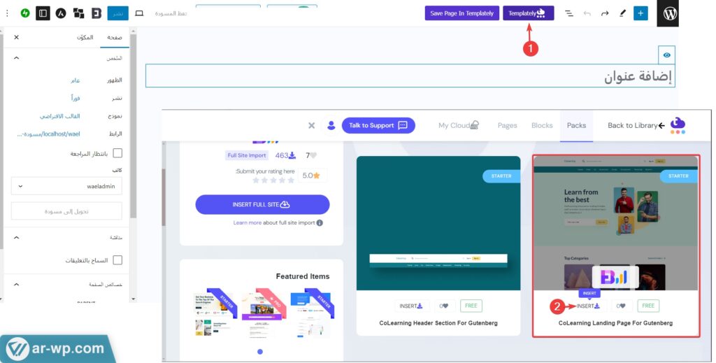Open the Essential Blocks icon
The height and width of the screenshot is (363, 716).
(x=96, y=13)
